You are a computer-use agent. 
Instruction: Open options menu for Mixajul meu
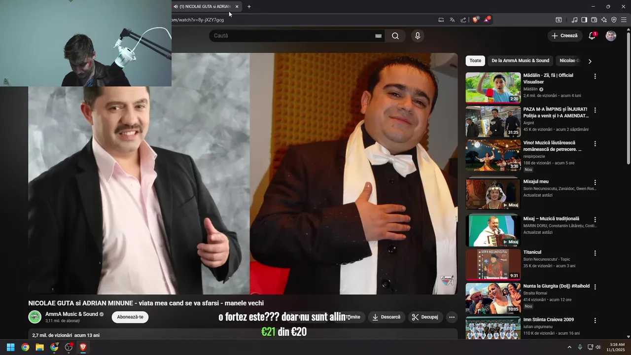click(x=595, y=182)
